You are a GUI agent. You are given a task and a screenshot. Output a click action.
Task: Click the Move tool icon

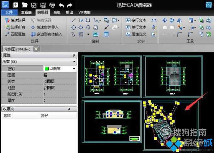click(x=165, y=20)
